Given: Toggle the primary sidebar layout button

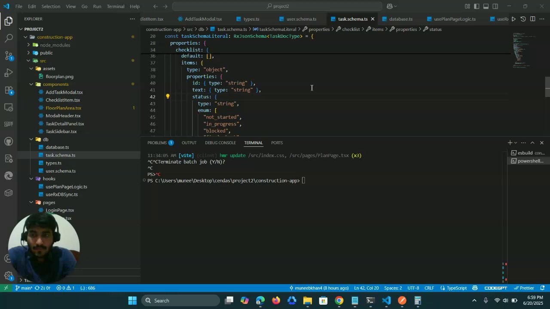Looking at the screenshot, I should click(x=477, y=6).
